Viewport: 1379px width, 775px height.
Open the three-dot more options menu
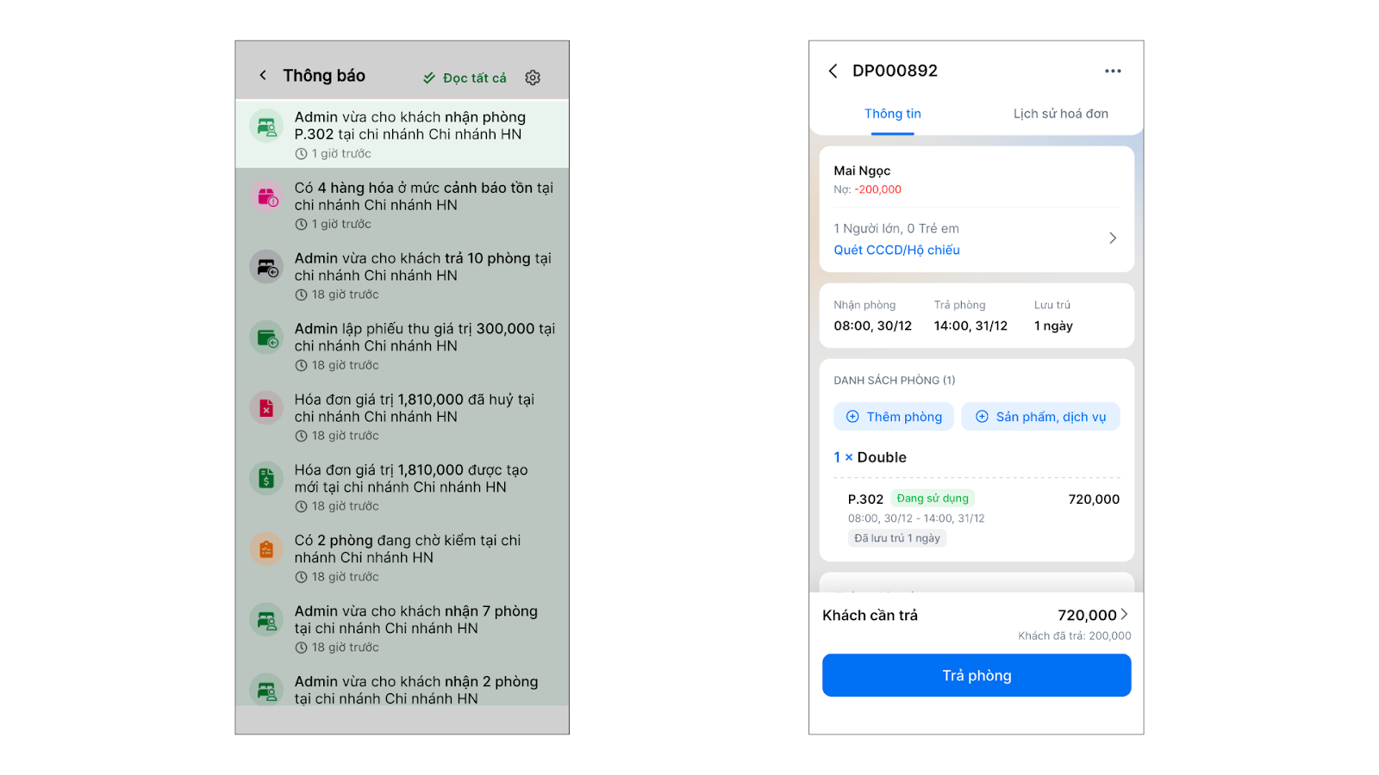(x=1113, y=71)
